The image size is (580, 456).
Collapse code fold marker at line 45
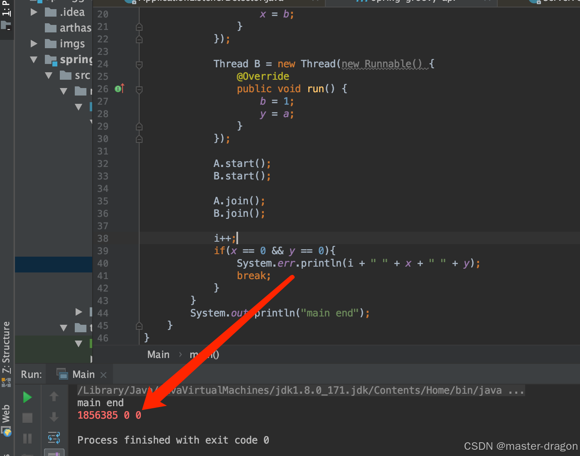point(139,326)
